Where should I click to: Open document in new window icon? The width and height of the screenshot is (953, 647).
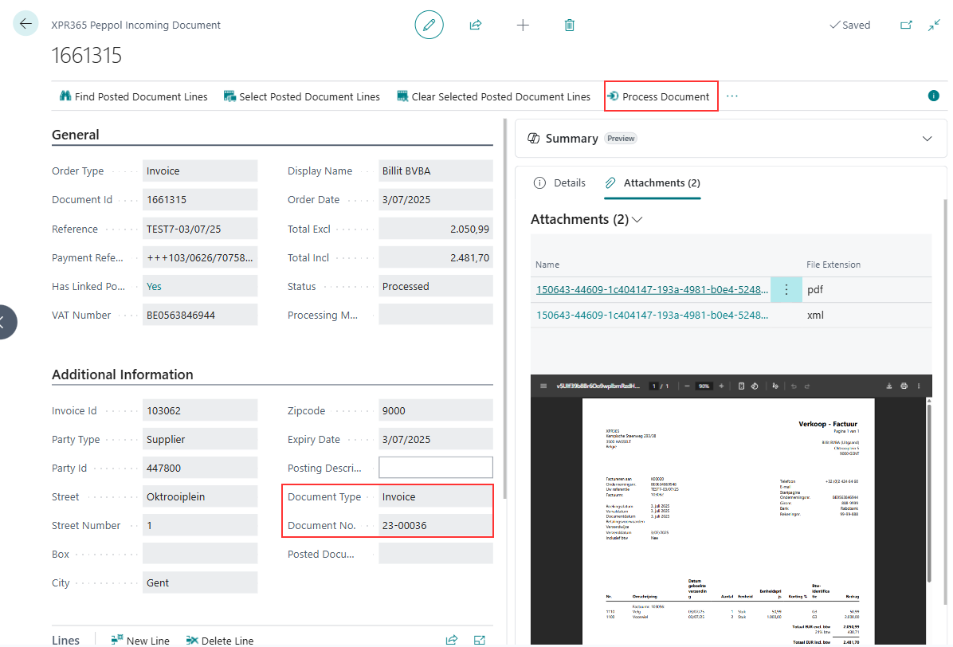point(906,25)
